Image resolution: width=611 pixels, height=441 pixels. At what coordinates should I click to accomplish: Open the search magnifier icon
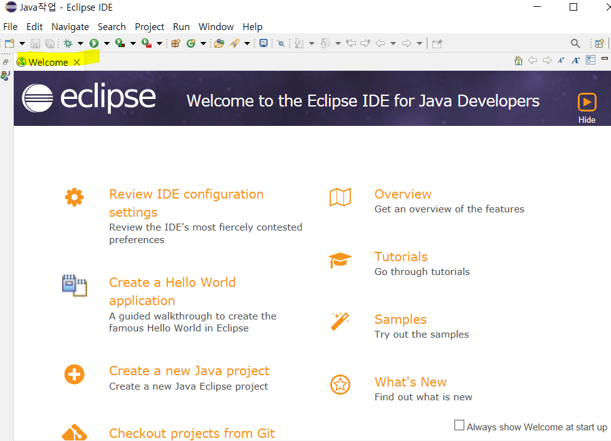coord(575,43)
